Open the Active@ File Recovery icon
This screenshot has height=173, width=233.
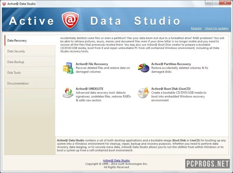68,68
